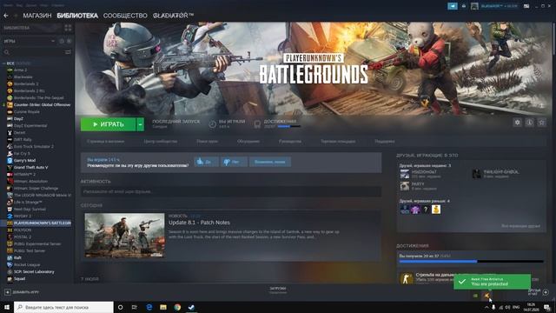This screenshot has height=313, width=556.
Task: Open the TWILIGHT-GHOUL friend avatar
Action: pyautogui.click(x=477, y=174)
